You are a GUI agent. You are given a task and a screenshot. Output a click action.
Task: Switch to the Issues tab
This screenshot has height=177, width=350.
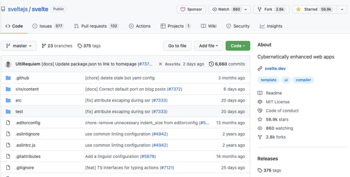pos(48,26)
